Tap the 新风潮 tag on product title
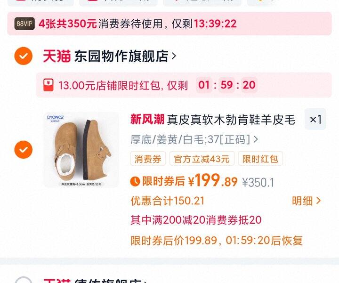The height and width of the screenshot is (283, 339). 147,119
